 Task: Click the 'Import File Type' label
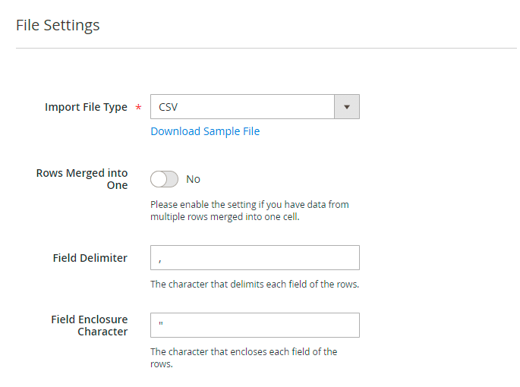(86, 107)
